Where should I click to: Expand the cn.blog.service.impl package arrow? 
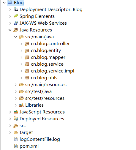21,71
